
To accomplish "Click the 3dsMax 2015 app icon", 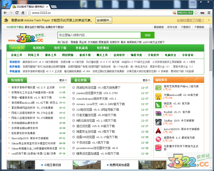I will [x=158, y=122].
